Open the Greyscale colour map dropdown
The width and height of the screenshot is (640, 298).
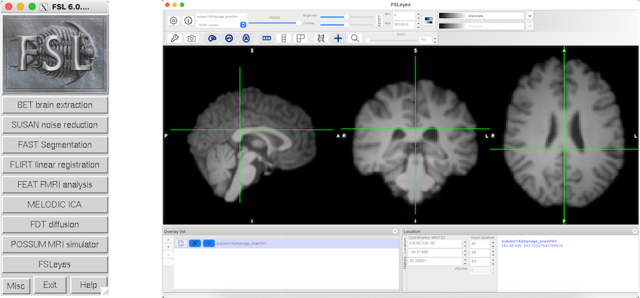(x=481, y=16)
